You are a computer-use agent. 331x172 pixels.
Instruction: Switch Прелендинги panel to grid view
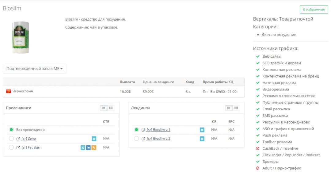111,108
